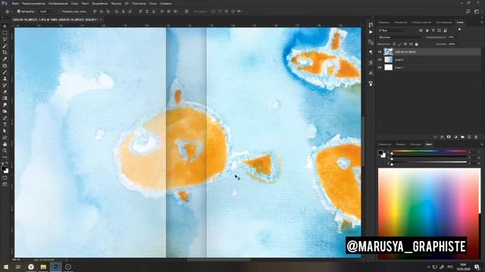Click the search magnifier in the options bar

[x=468, y=11]
